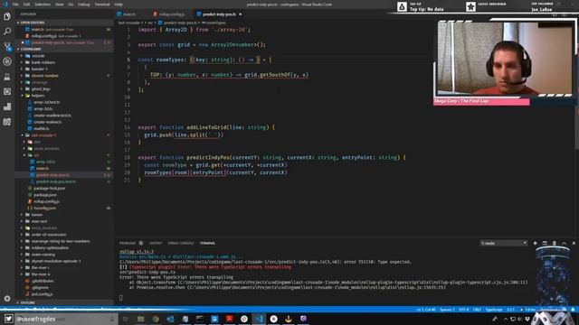
Task: Change line endings via 'CRLF' status item
Action: [x=477, y=310]
